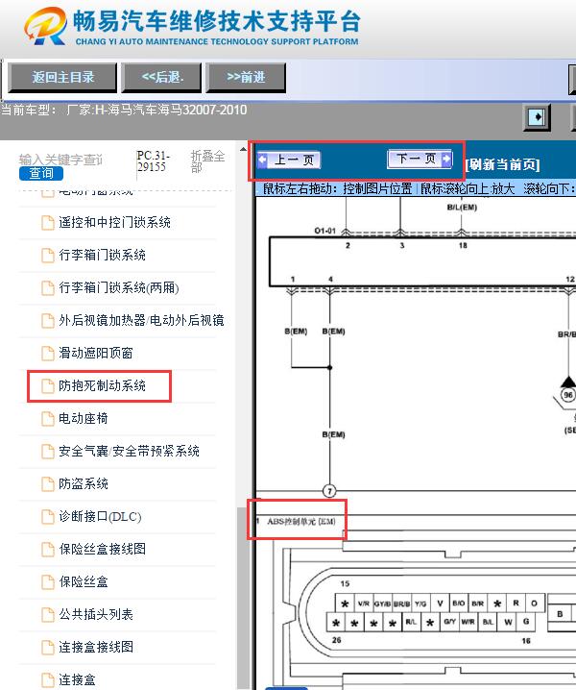Screen dimensions: 576x690
Task: Open 外后视镜加热器/电动外后视镜 entry
Action: (141, 320)
